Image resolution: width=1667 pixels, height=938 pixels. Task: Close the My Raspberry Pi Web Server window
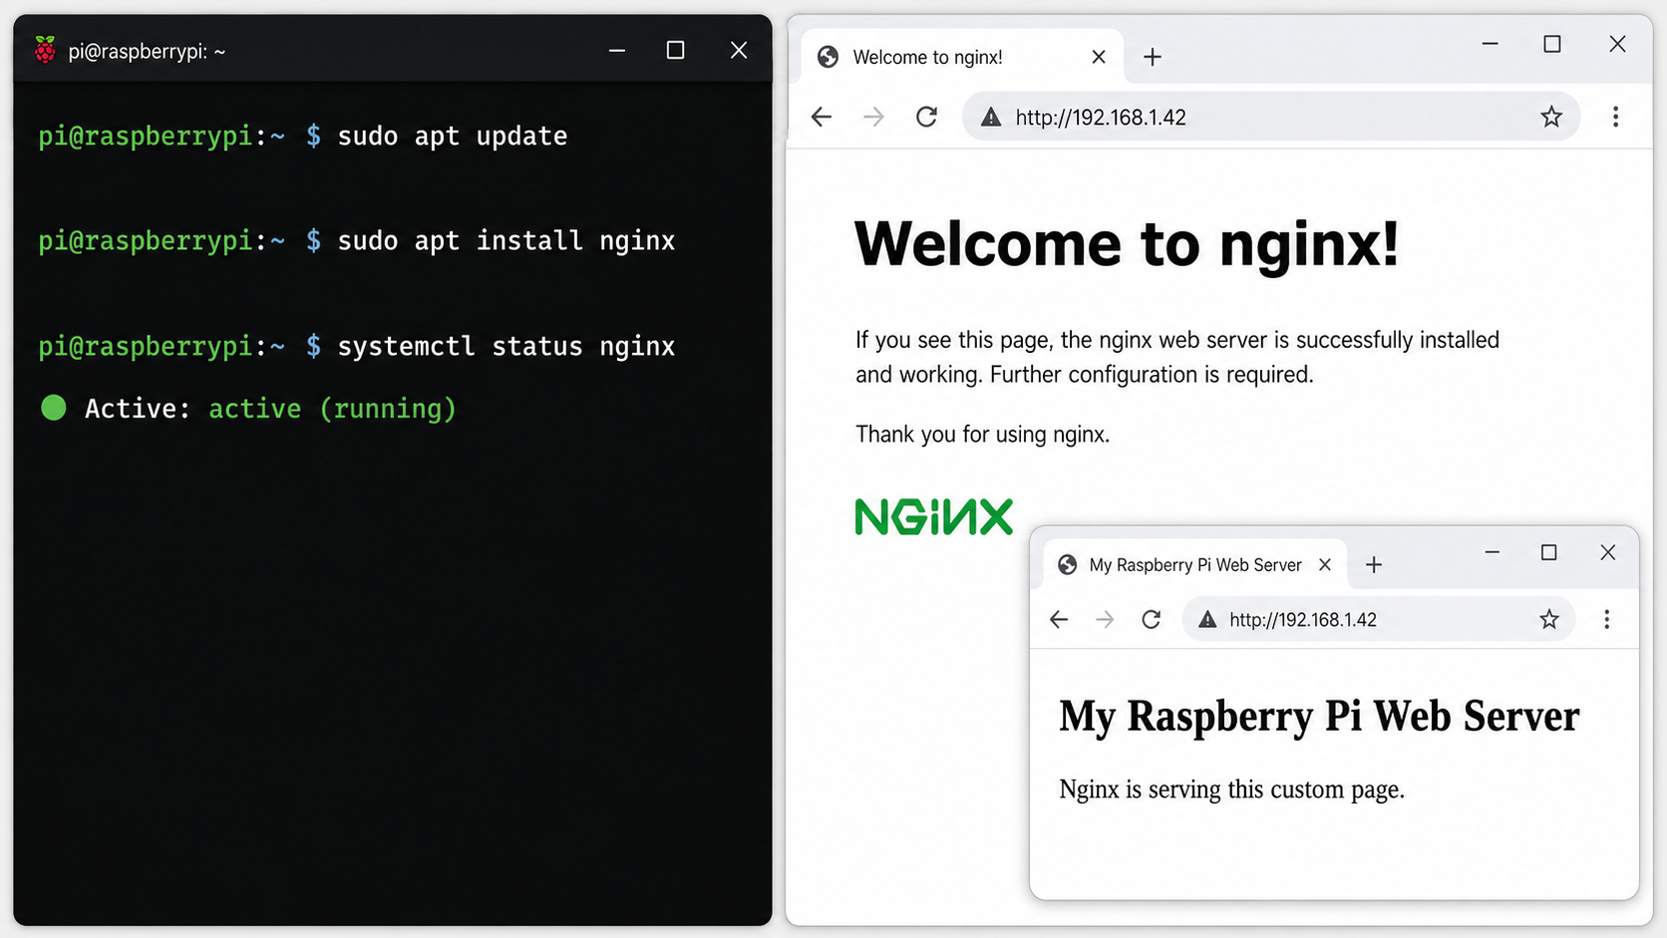pos(1608,552)
